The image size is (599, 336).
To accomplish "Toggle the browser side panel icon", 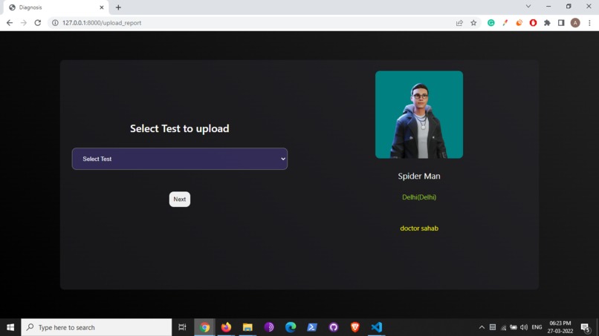I will pos(561,23).
